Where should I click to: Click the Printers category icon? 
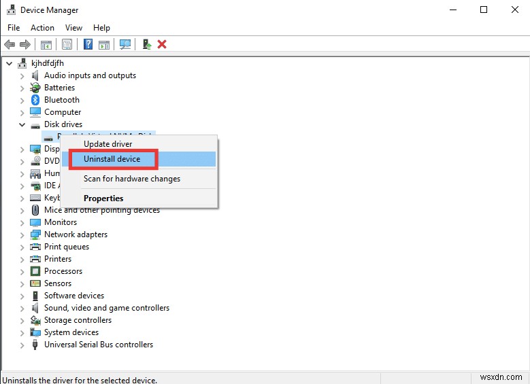(x=35, y=259)
